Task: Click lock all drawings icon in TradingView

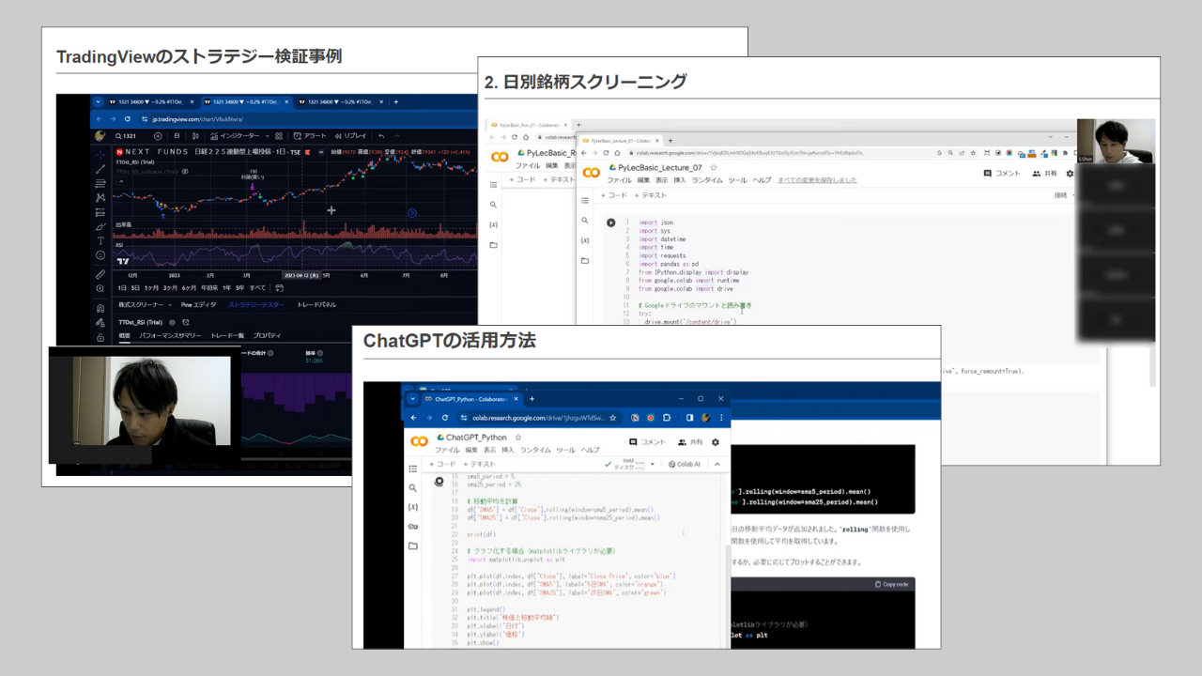Action: pos(100,337)
